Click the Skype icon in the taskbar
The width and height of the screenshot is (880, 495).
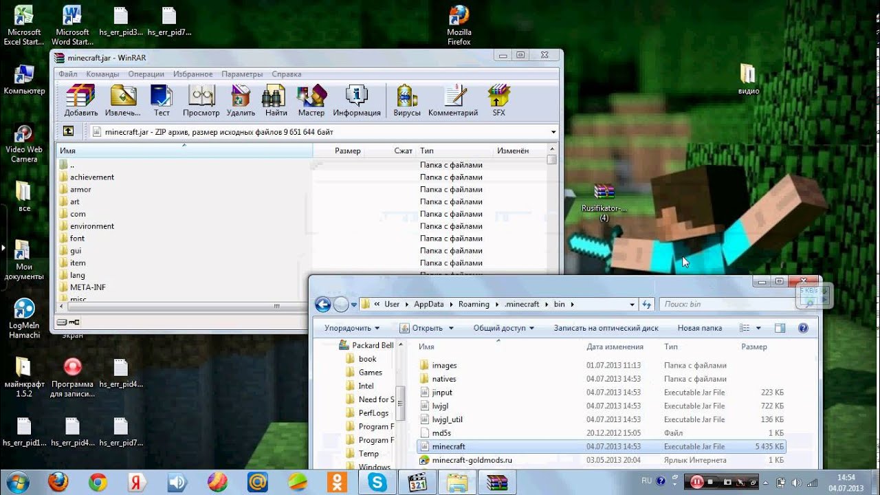click(377, 483)
